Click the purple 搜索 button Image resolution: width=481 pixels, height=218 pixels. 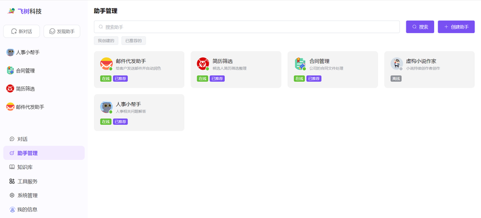point(420,26)
